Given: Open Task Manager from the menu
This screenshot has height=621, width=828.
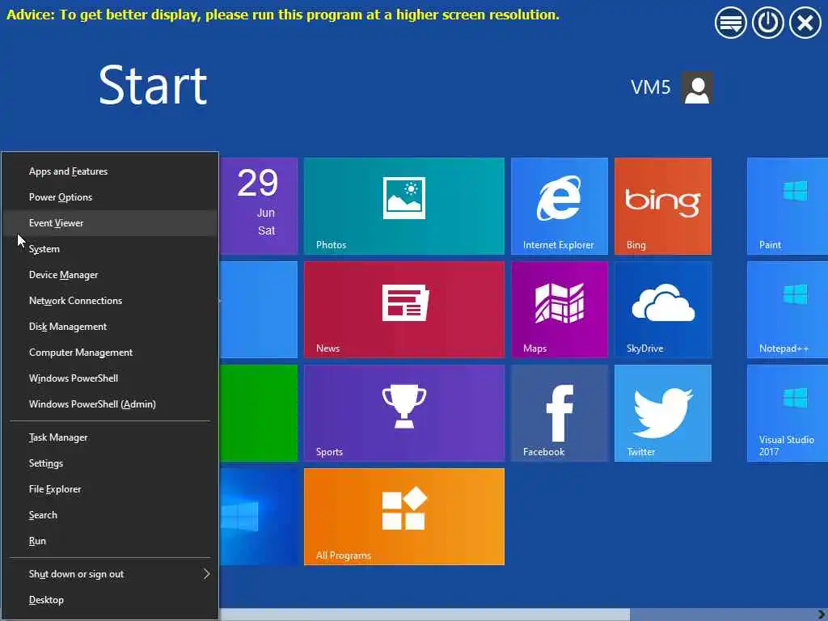Looking at the screenshot, I should click(x=110, y=437).
